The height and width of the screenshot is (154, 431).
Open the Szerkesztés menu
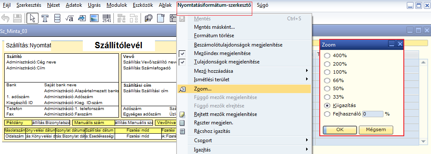[29, 5]
